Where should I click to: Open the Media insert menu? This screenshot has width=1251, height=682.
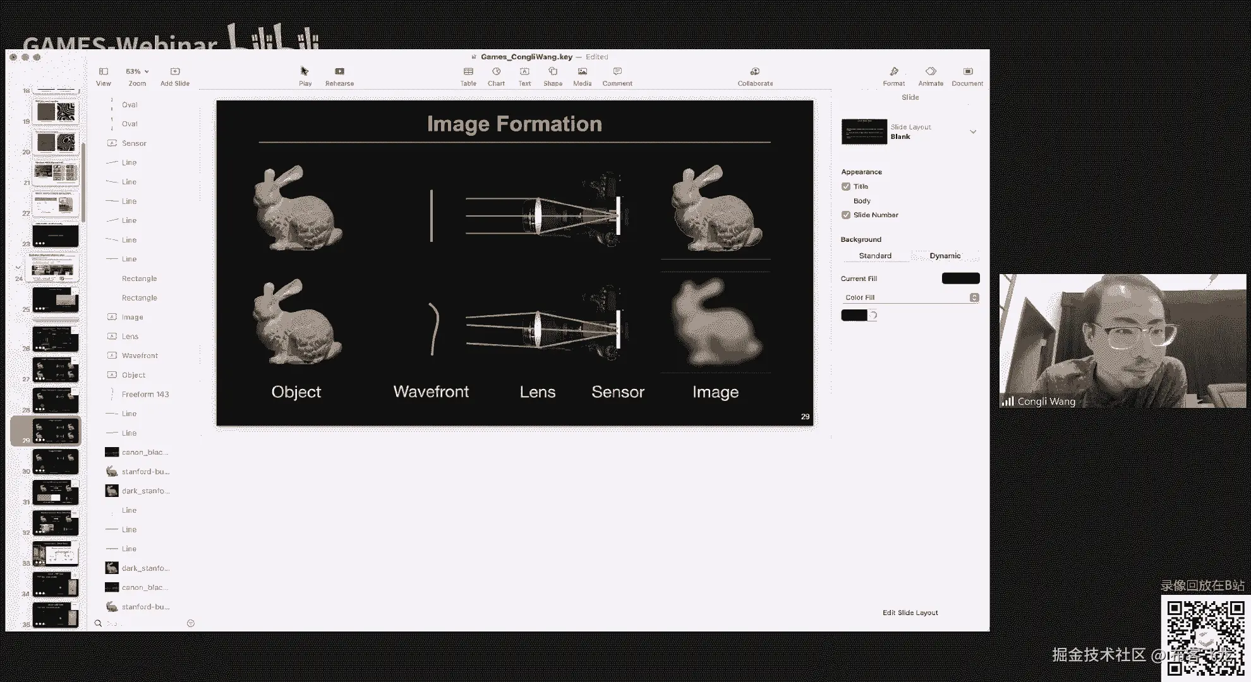coord(582,71)
